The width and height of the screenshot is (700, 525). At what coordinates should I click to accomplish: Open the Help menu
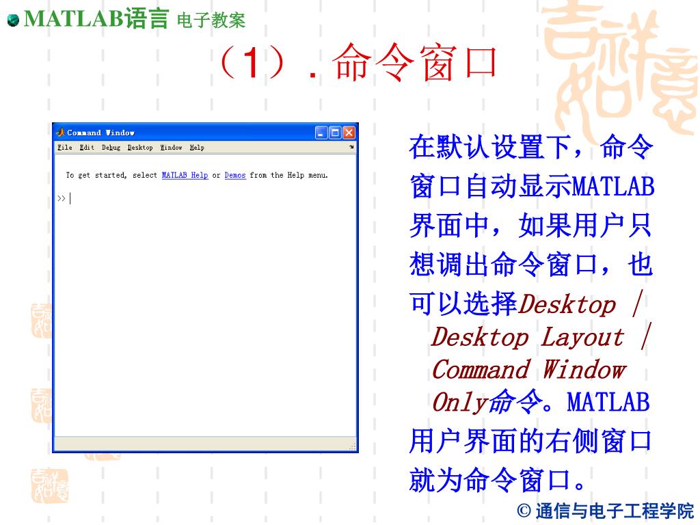coord(197,148)
